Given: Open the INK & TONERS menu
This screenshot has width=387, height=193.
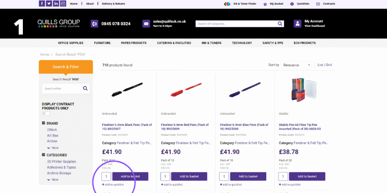Looking at the screenshot, I should coord(212,43).
